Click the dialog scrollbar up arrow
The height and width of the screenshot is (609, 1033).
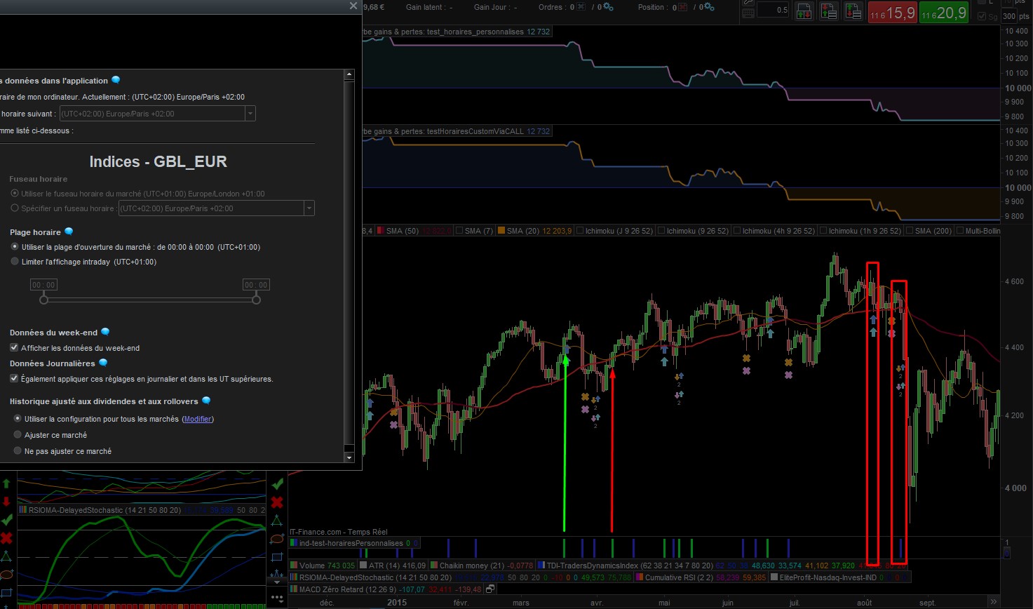coord(351,74)
